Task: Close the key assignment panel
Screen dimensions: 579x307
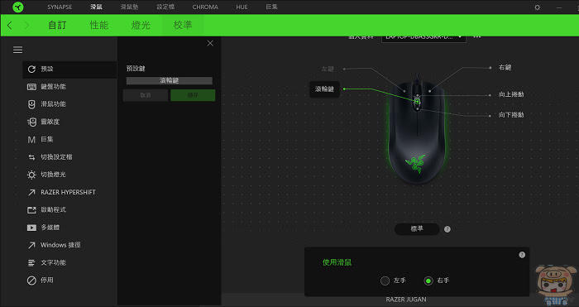Action: 210,43
